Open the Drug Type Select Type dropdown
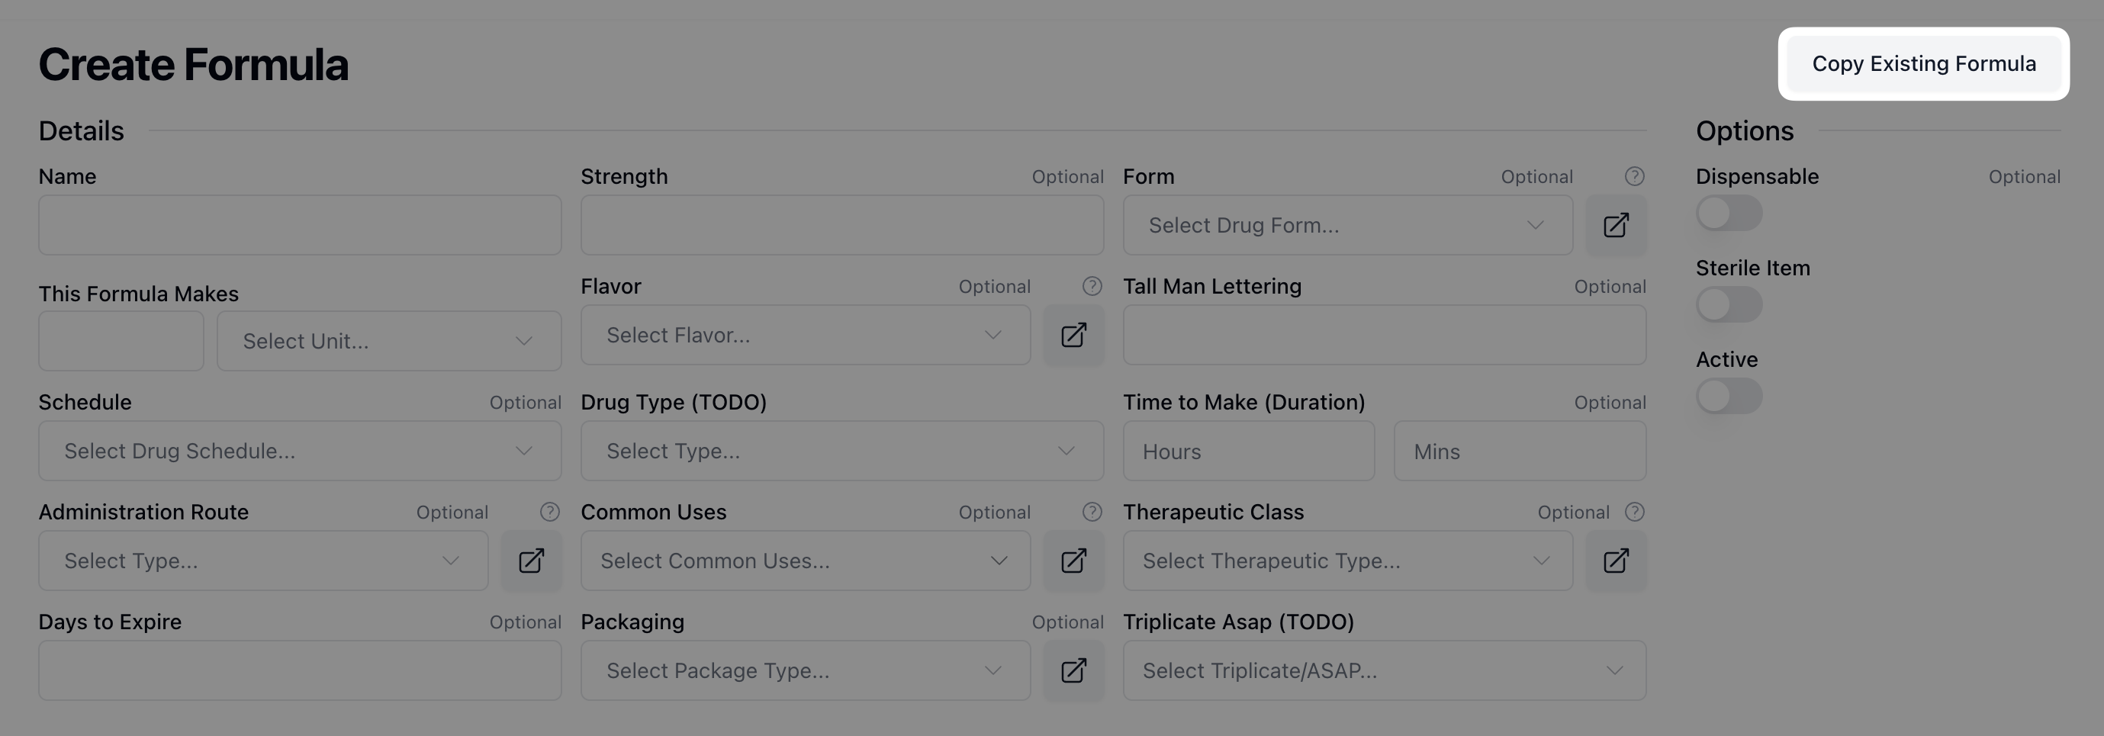Image resolution: width=2104 pixels, height=736 pixels. click(841, 451)
